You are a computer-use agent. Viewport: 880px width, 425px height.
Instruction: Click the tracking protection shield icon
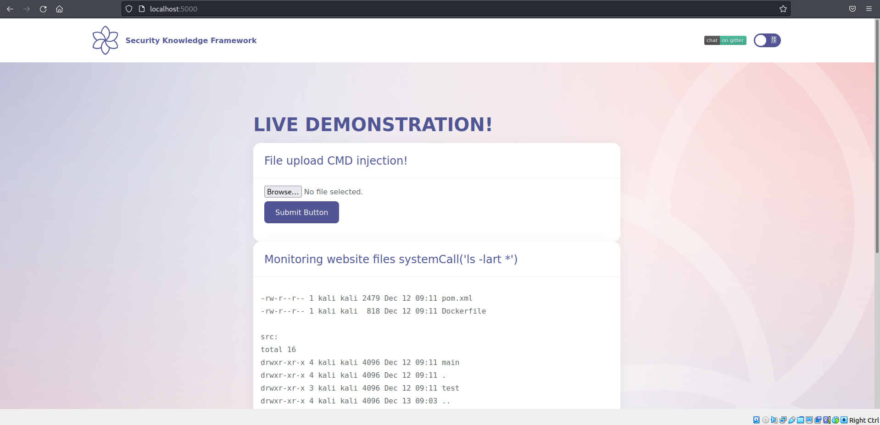tap(129, 9)
